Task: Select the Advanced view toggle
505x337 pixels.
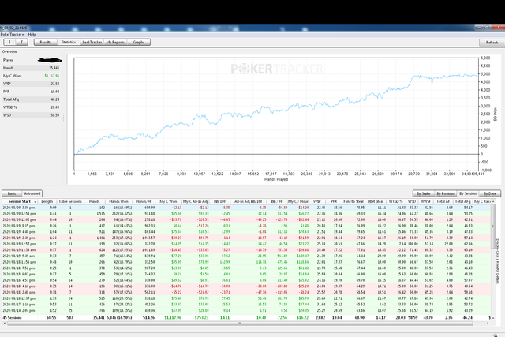Action: tap(32, 193)
